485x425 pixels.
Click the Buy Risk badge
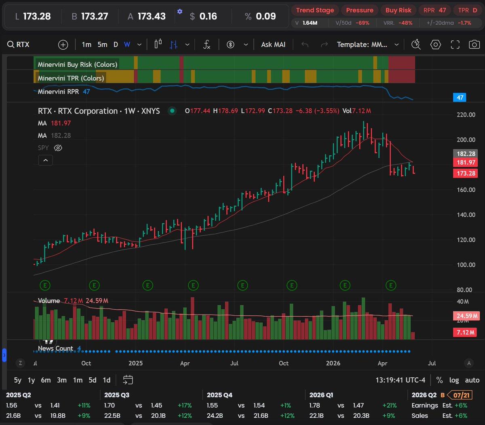coord(399,10)
